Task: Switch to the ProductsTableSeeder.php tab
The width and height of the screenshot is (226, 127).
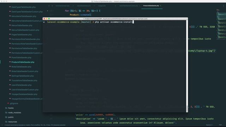Action: (x=151, y=6)
